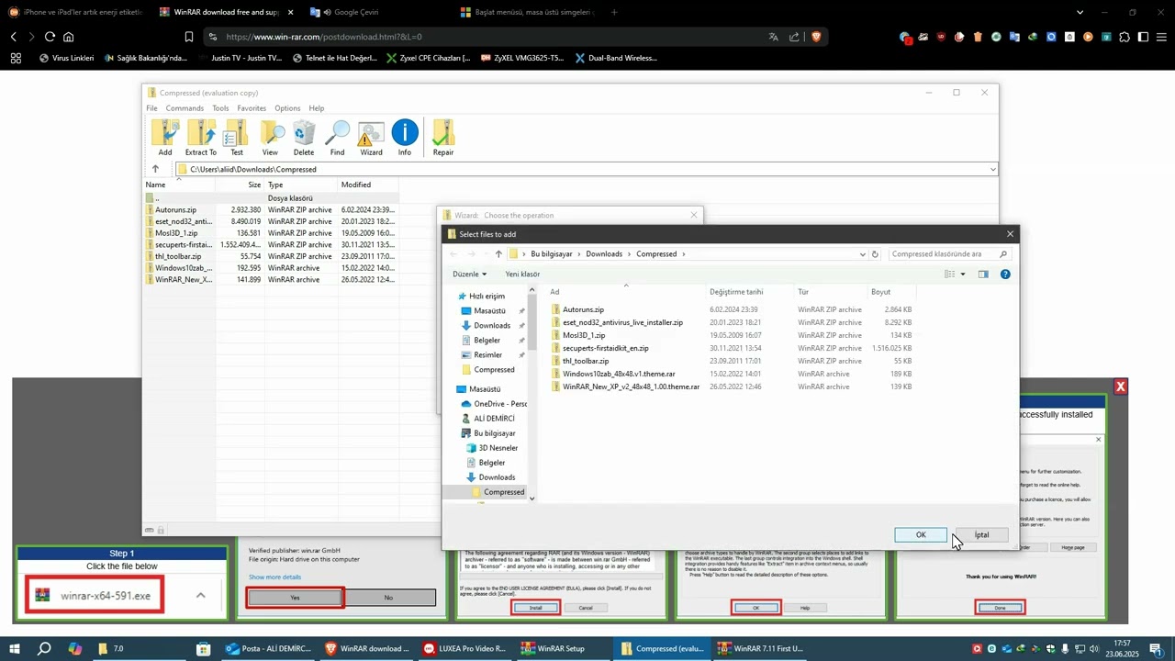
Task: Open taskbar search icon
Action: pyautogui.click(x=44, y=648)
